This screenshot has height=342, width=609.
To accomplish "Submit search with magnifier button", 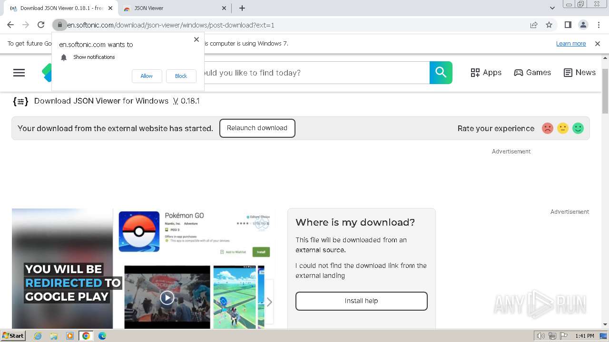I will coord(441,73).
